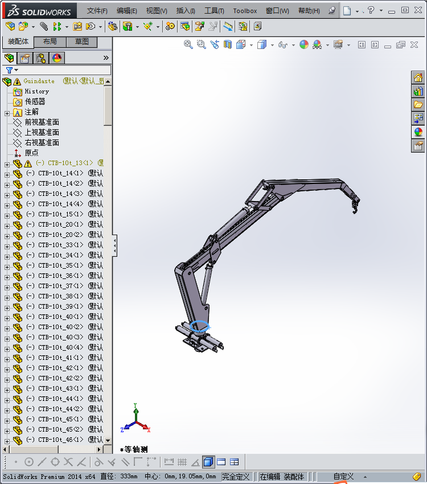This screenshot has width=427, height=484.
Task: Switch to the 布局 tab
Action: click(50, 42)
